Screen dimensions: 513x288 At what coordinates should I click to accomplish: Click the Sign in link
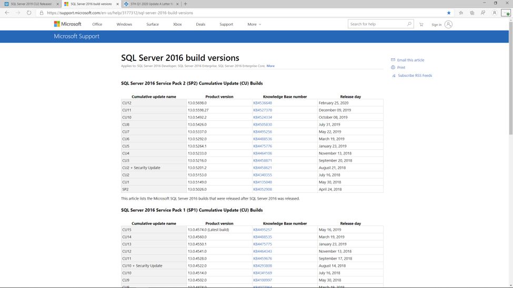[436, 25]
